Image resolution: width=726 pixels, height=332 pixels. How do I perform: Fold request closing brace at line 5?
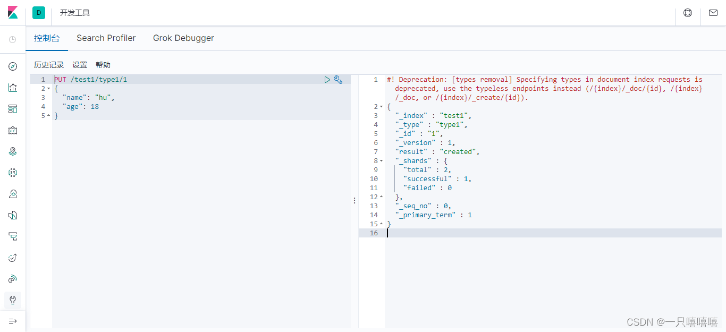point(49,116)
